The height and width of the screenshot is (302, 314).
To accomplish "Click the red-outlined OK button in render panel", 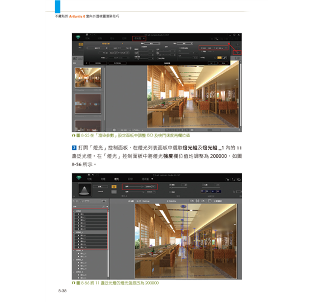I will [x=223, y=63].
